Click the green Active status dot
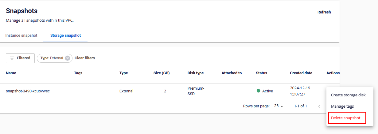The height and width of the screenshot is (134, 378). (259, 91)
